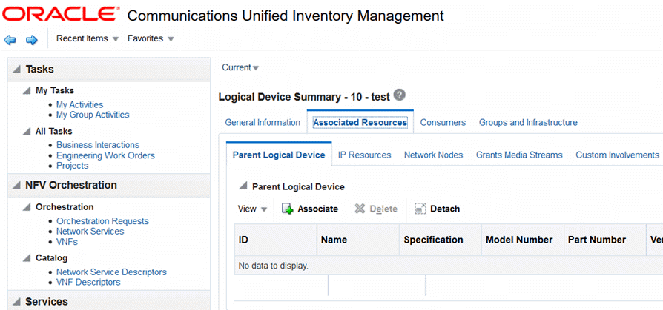The height and width of the screenshot is (310, 663).
Task: Open Orchestration Requests link
Action: click(103, 221)
